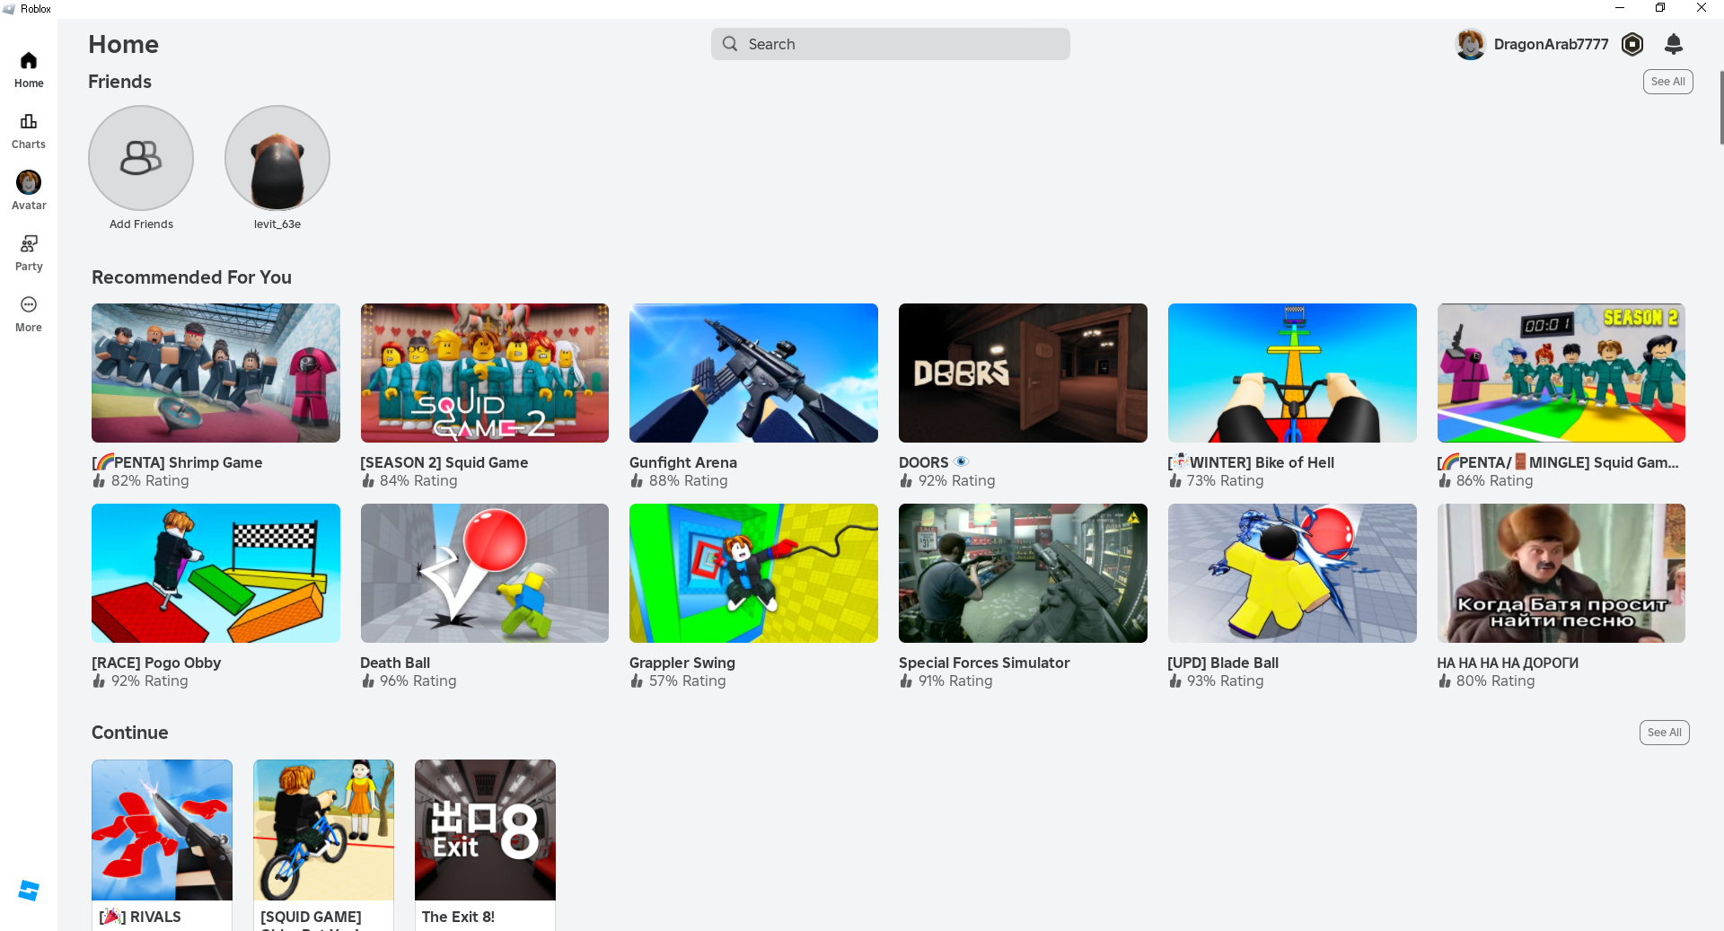Open Special Forces Simulator thumbnail

point(1023,573)
